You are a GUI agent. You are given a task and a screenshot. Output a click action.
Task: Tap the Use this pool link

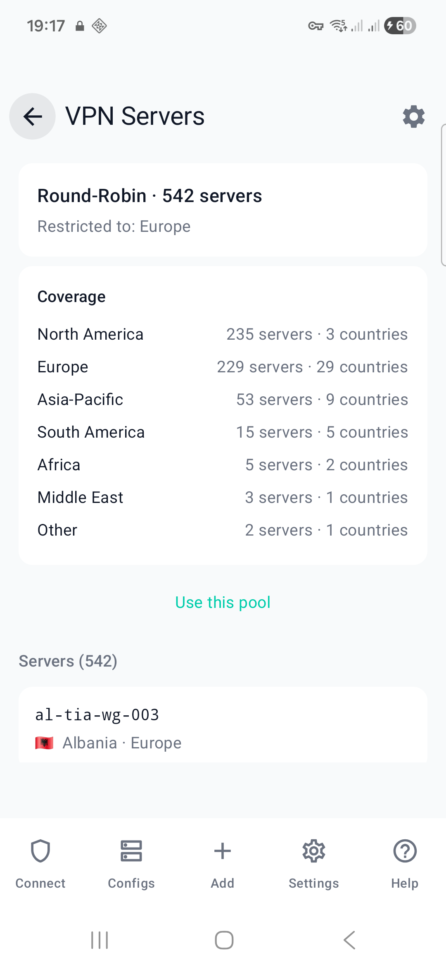[x=223, y=603]
